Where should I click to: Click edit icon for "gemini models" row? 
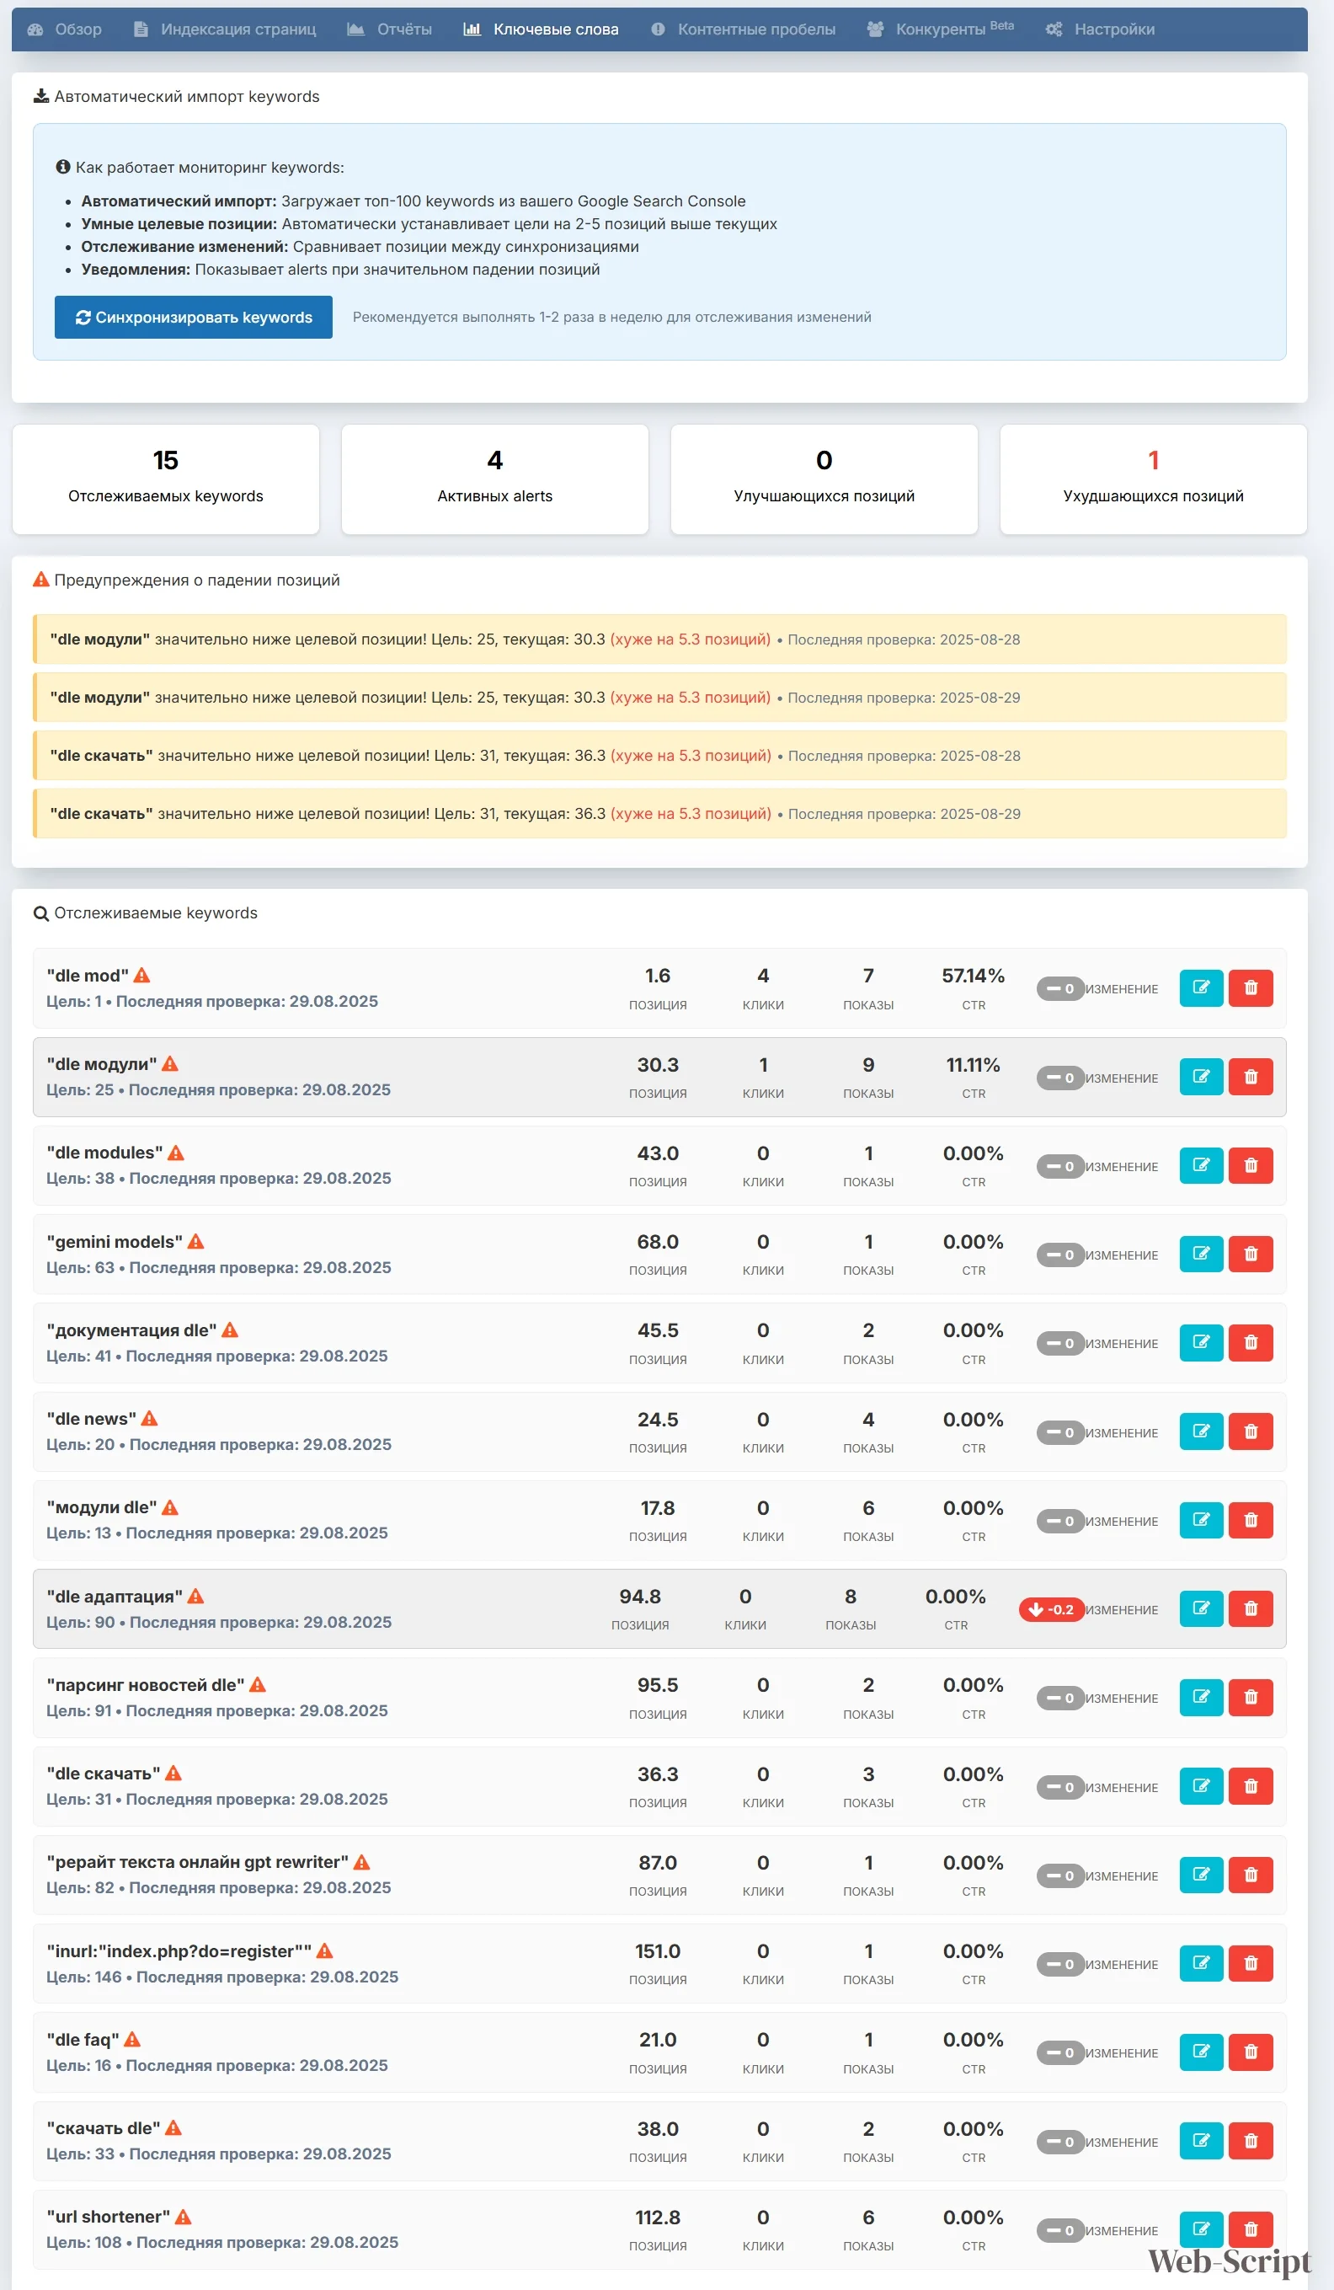coord(1200,1254)
